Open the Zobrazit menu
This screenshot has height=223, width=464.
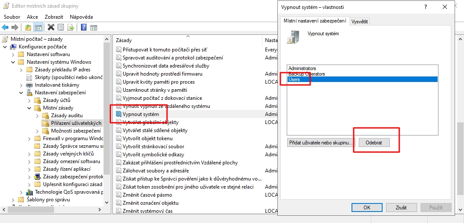[55, 17]
